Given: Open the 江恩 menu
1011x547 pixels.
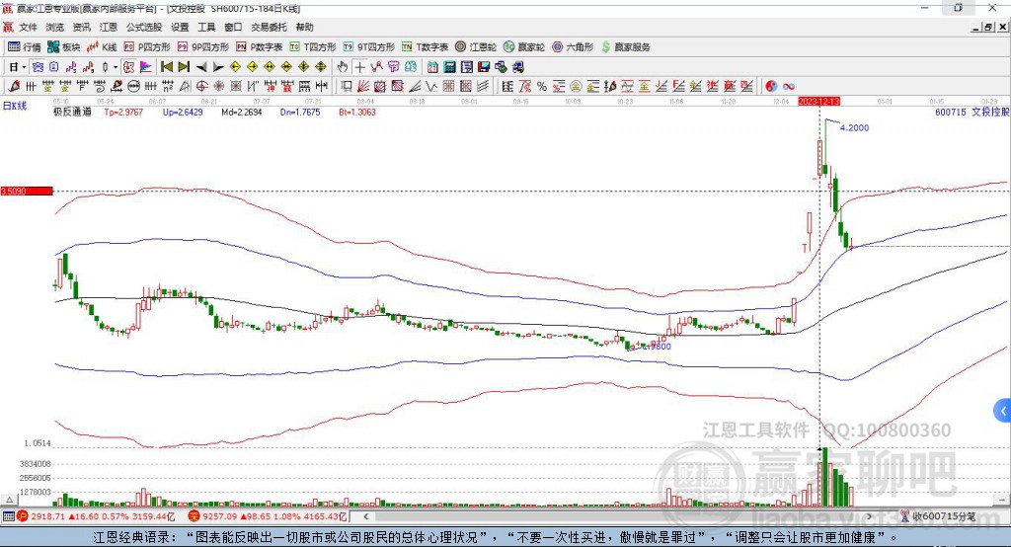Looking at the screenshot, I should (108, 28).
